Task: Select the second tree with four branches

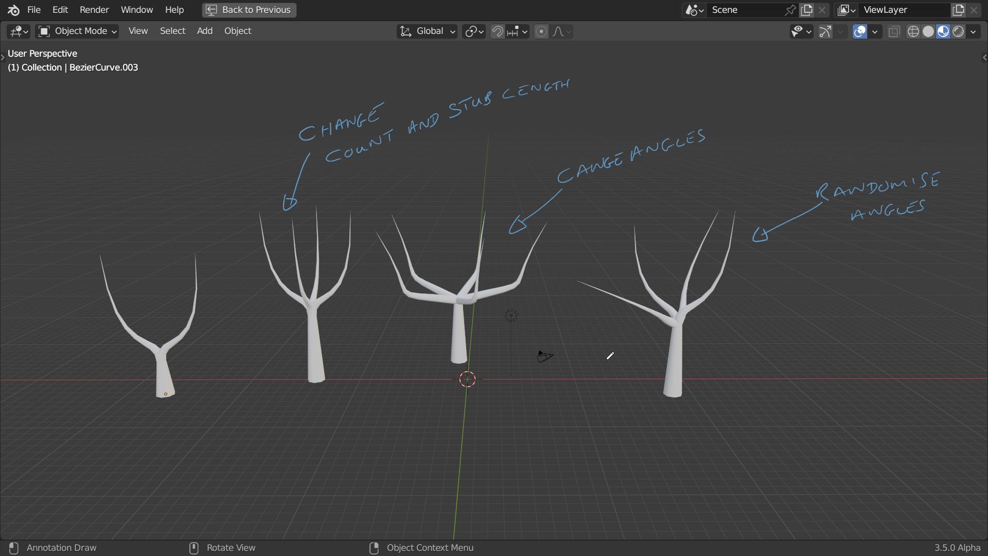Action: (x=315, y=345)
